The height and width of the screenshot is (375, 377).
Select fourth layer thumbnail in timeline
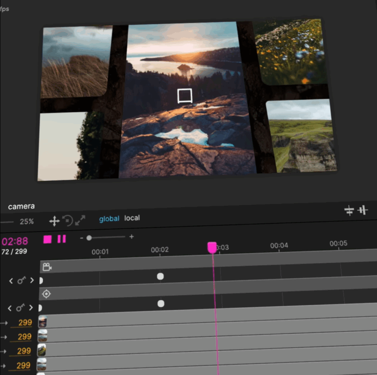[x=42, y=364]
